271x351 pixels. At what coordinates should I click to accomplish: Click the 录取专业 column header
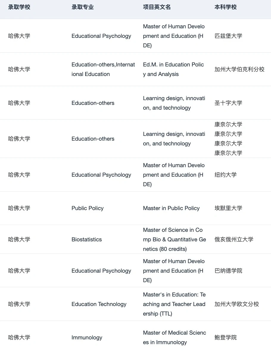(82, 7)
